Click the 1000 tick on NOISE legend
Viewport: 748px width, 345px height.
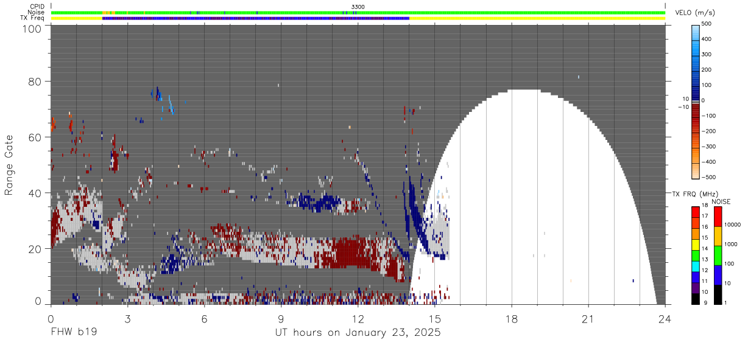(732, 244)
